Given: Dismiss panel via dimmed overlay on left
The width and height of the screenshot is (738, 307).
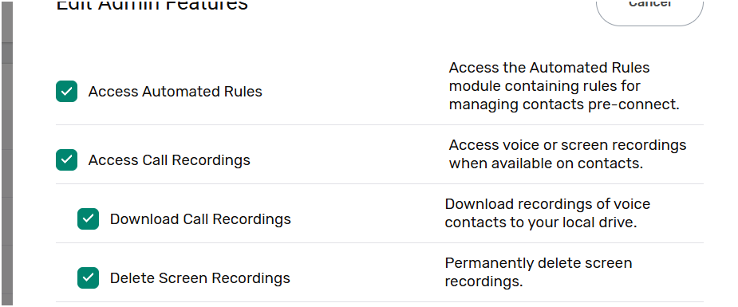Looking at the screenshot, I should (x=6, y=153).
